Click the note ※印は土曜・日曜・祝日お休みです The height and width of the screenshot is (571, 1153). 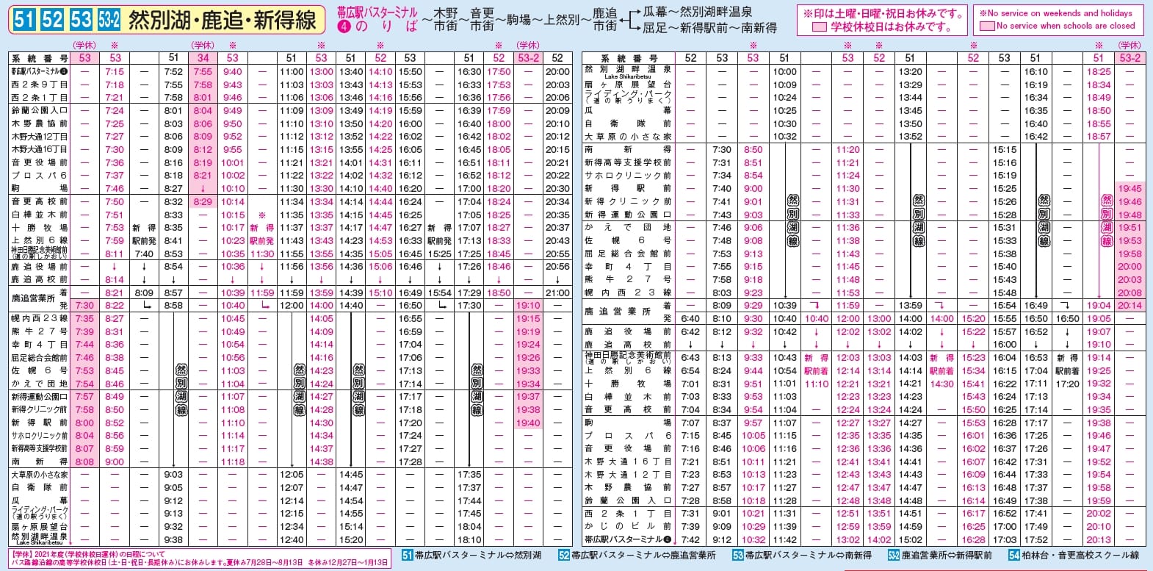coord(883,14)
